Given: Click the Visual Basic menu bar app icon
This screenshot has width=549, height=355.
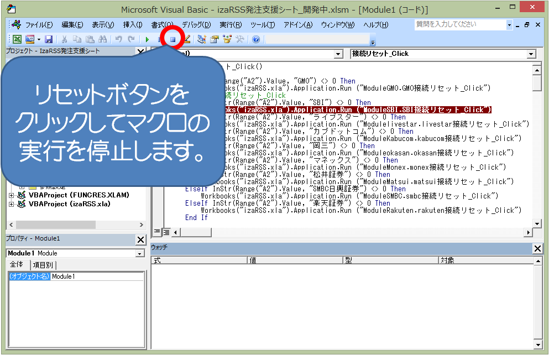Looking at the screenshot, I should [16, 24].
